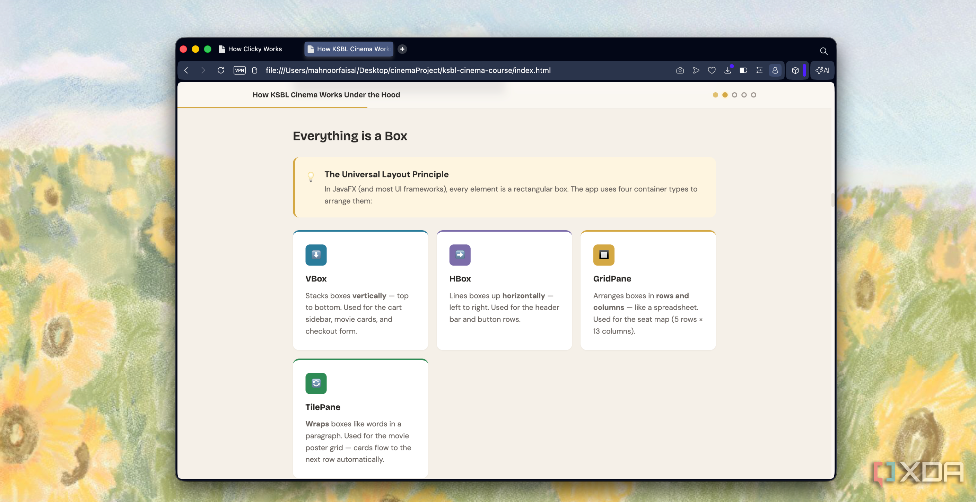Take a snapshot using the camera icon

[x=680, y=70]
